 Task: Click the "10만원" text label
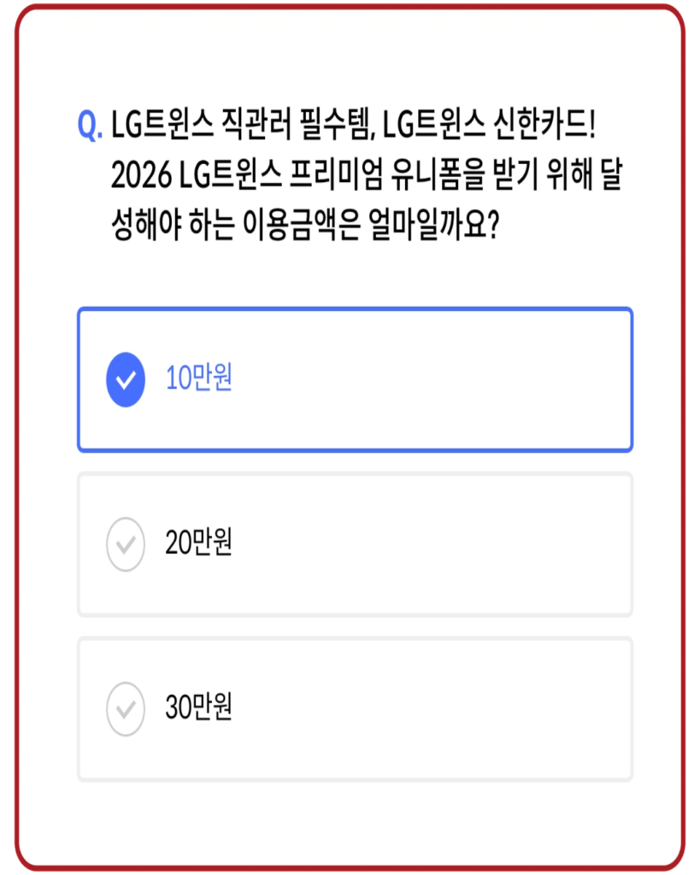pos(198,379)
